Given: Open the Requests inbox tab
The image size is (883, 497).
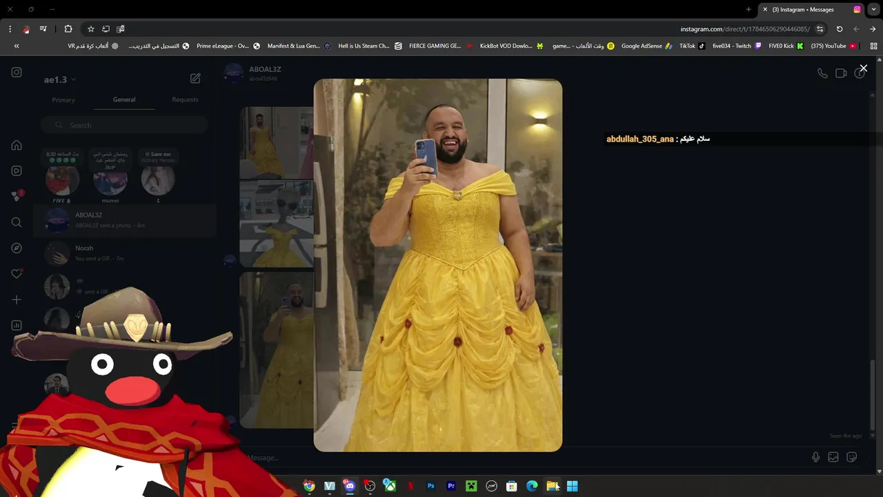Looking at the screenshot, I should click(185, 99).
